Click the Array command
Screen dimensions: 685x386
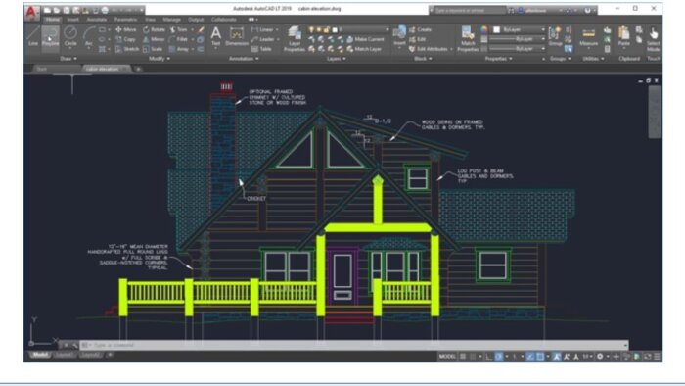(x=179, y=49)
